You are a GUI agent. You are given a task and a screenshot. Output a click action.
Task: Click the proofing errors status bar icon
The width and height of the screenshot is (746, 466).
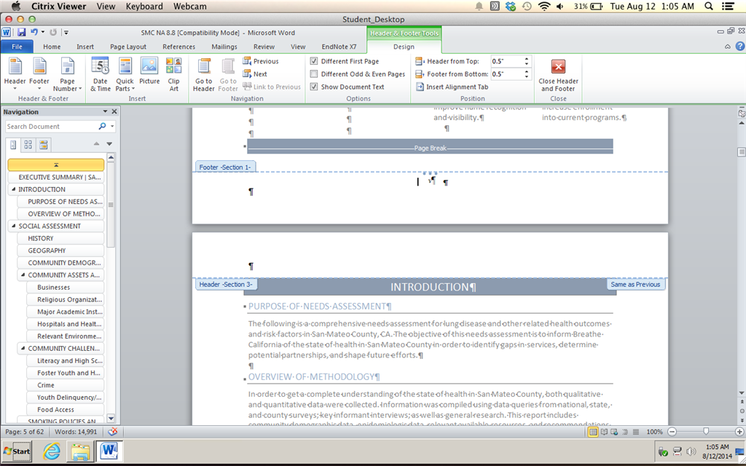[x=113, y=432]
